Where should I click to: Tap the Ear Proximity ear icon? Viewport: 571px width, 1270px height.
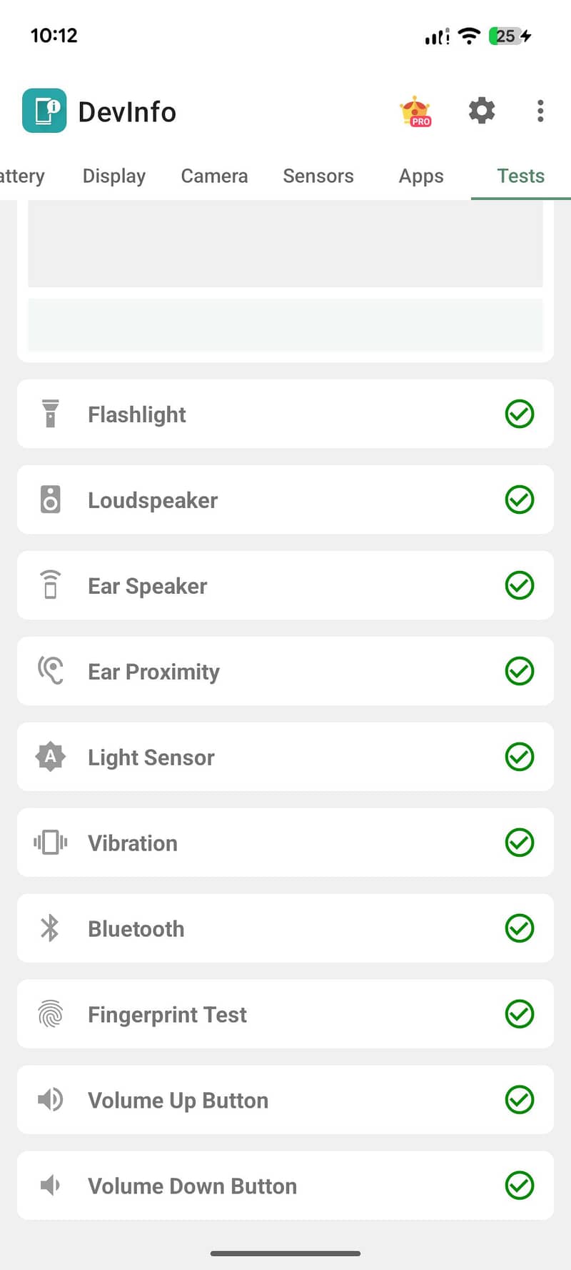tap(50, 671)
